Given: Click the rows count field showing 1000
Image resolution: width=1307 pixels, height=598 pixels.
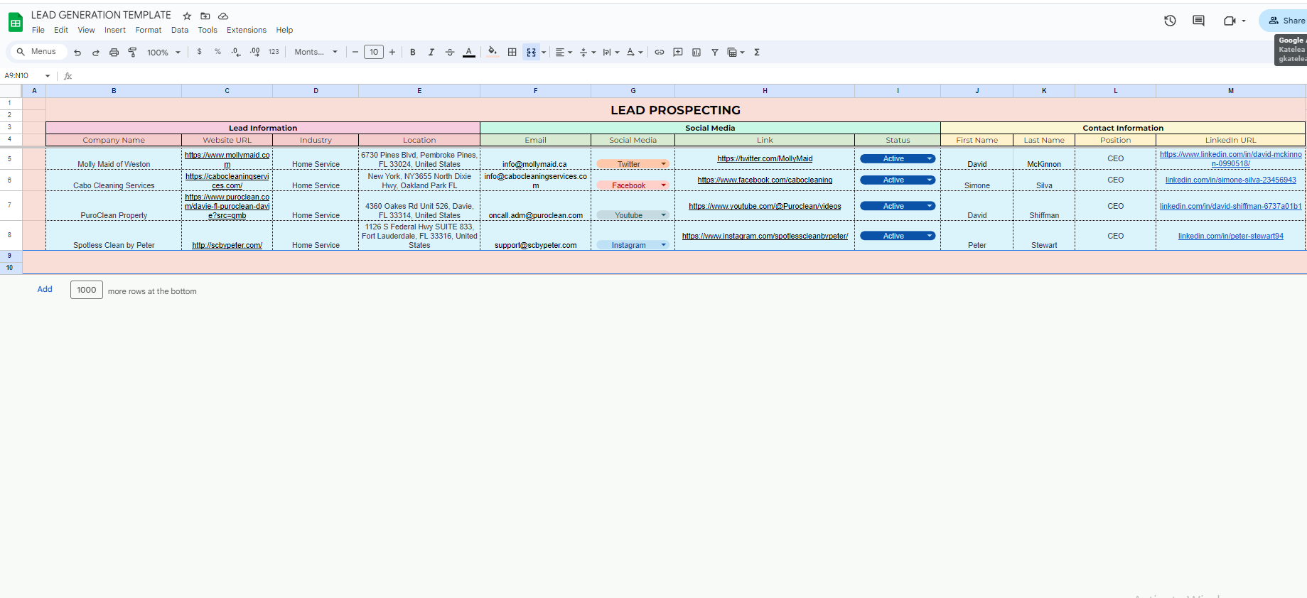Looking at the screenshot, I should pos(87,290).
